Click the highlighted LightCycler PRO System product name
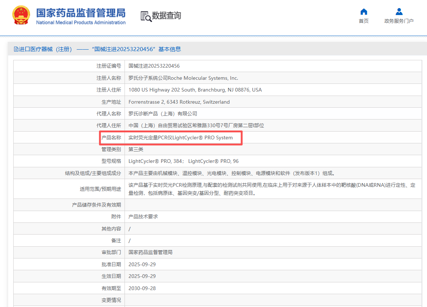This screenshot has width=427, height=307. (x=181, y=138)
